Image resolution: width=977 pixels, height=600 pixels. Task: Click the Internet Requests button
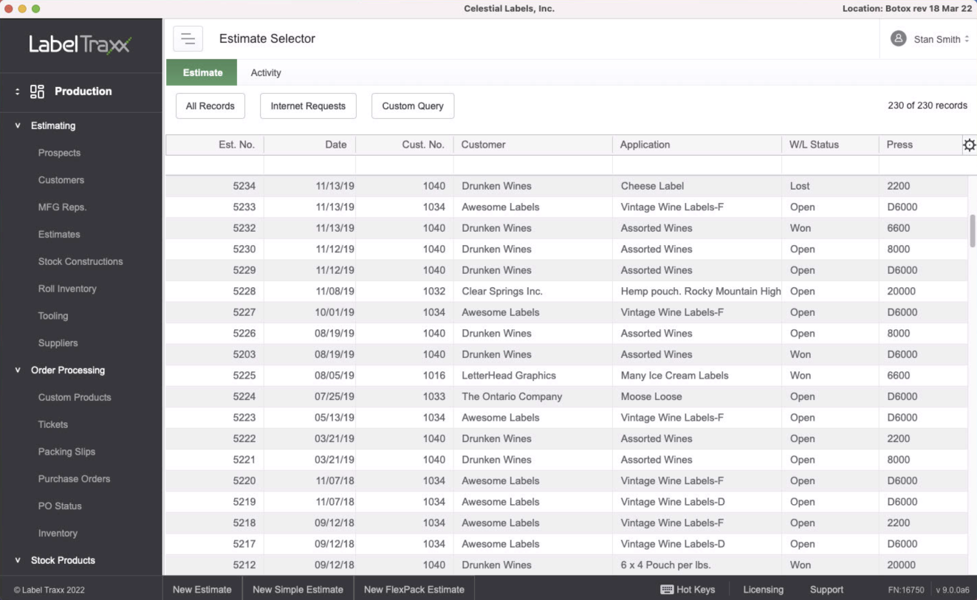click(x=308, y=106)
